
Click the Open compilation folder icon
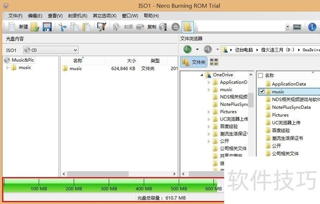35,27
